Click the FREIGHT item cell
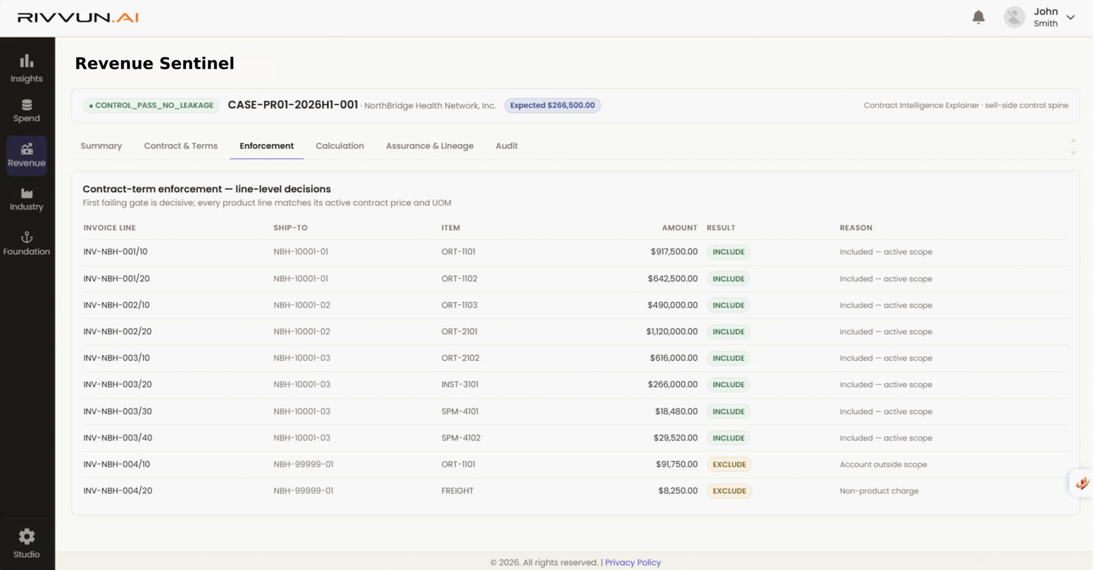This screenshot has height=570, width=1094. 457,491
